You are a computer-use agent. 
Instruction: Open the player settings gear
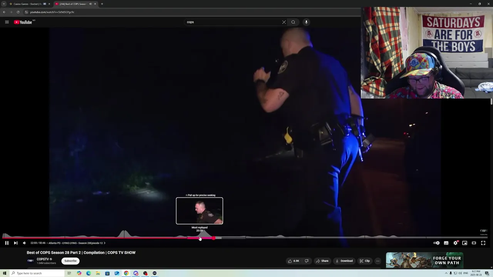pyautogui.click(x=455, y=243)
